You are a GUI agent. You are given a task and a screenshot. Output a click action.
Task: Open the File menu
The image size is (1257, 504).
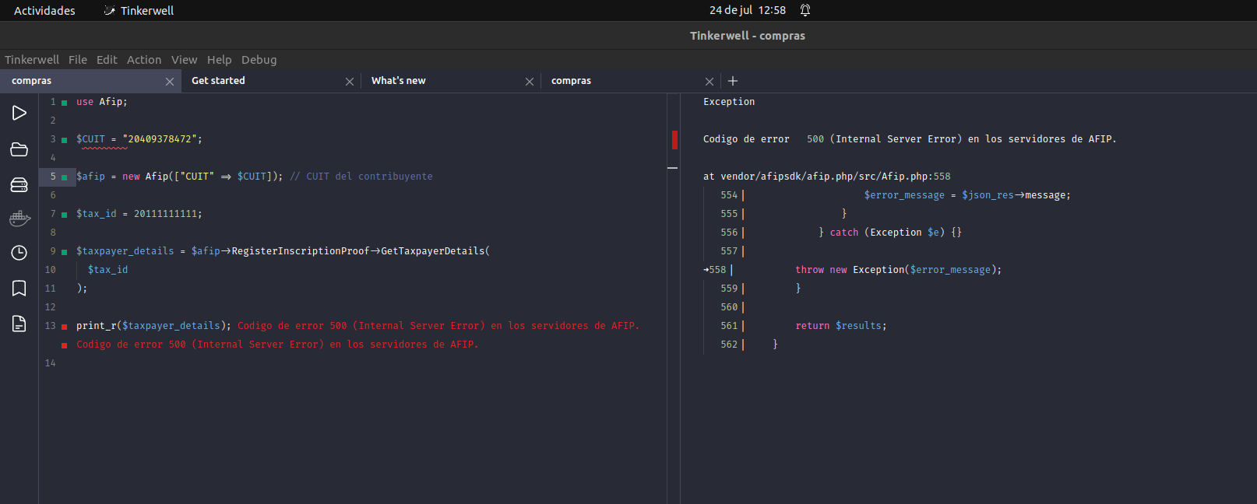78,60
